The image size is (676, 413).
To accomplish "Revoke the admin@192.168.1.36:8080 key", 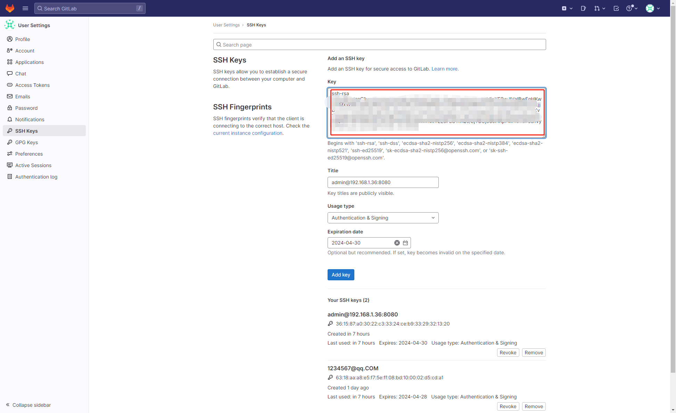I will click(508, 353).
